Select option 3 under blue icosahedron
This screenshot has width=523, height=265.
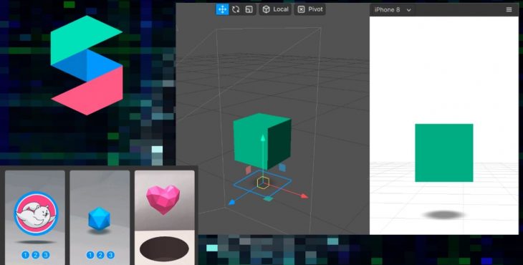click(x=110, y=255)
